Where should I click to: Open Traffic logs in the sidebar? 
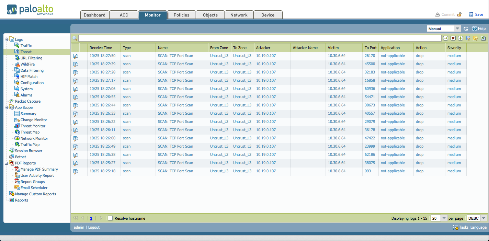click(26, 46)
